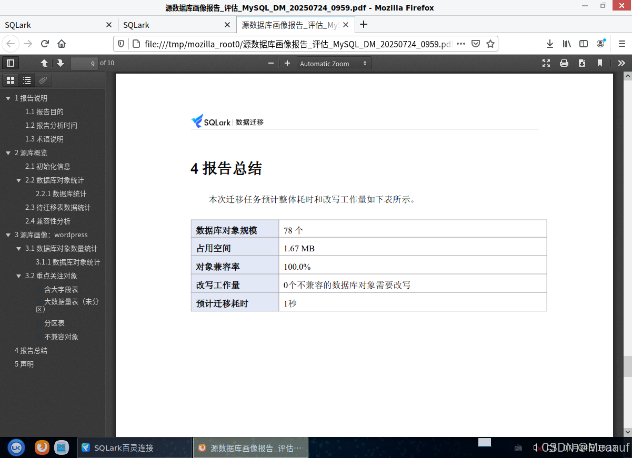Go to the Firefox home page

(x=62, y=44)
